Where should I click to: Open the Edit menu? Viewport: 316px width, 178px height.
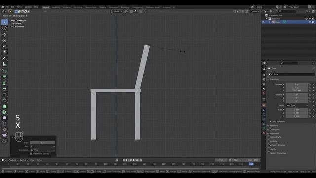[13, 7]
